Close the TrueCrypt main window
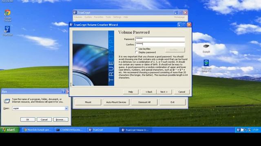 (x=185, y=13)
